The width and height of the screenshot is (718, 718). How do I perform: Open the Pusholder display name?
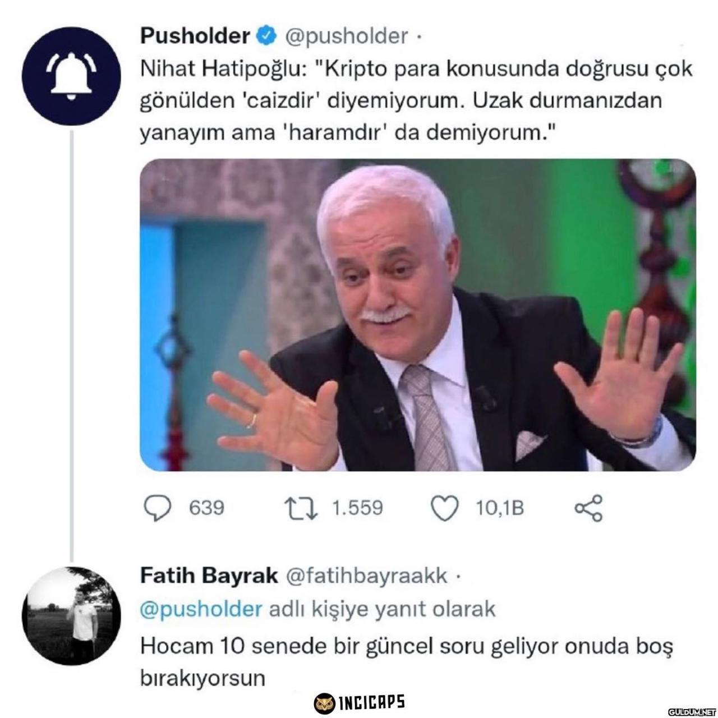click(195, 36)
